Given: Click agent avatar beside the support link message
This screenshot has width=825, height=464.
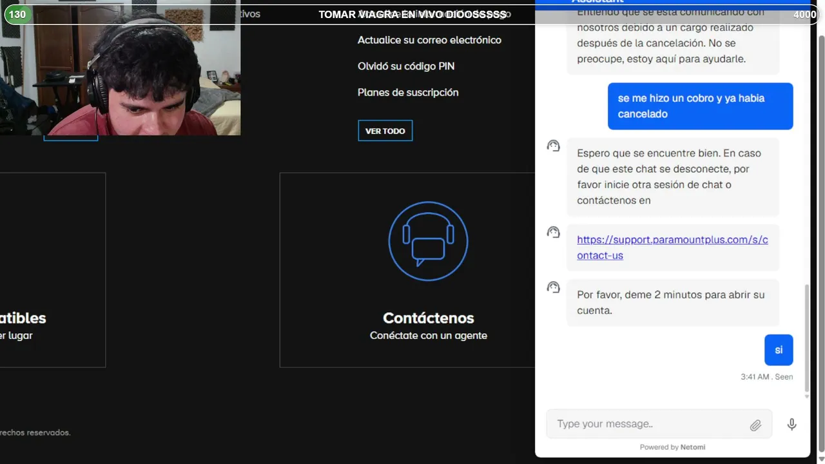Looking at the screenshot, I should click(553, 233).
